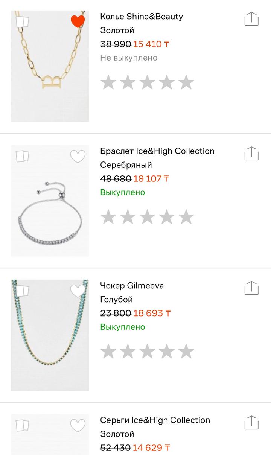271x455 pixels.
Task: Remove Колье Shine&Beauty from favorites
Action: point(78,21)
